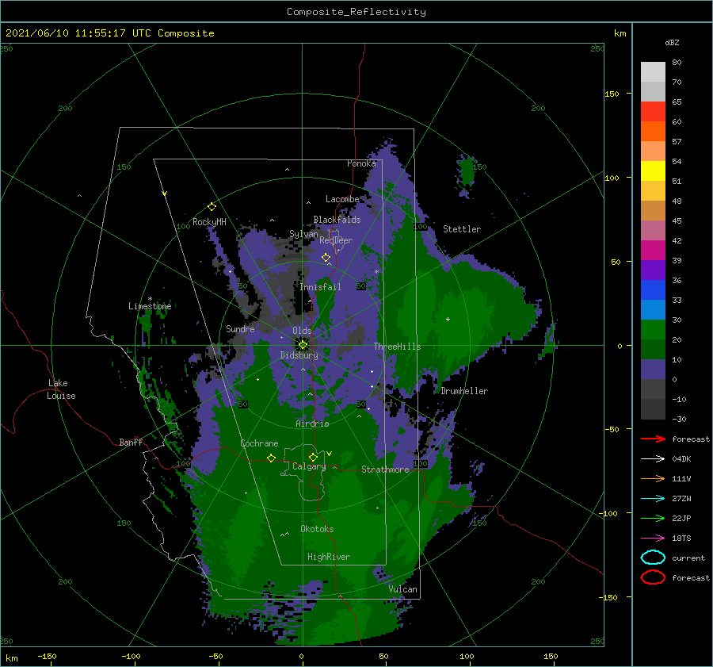Click yellow diamond marker near RockyMH
The width and height of the screenshot is (713, 667).
point(212,207)
